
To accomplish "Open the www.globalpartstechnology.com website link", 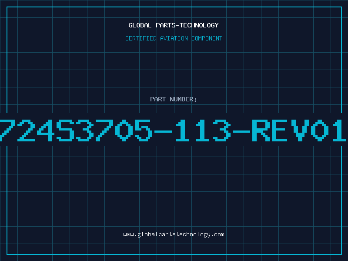I will tap(174, 234).
